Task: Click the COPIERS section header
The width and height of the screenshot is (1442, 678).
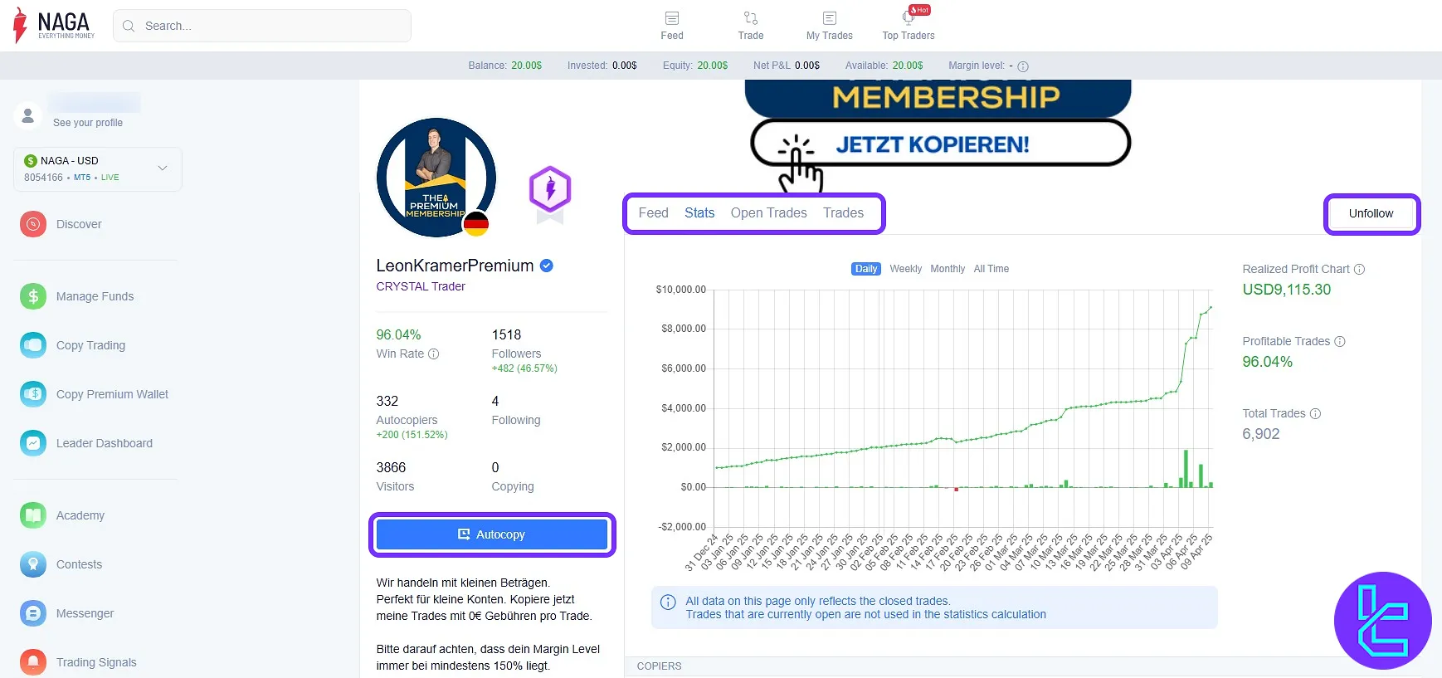Action: pos(659,666)
